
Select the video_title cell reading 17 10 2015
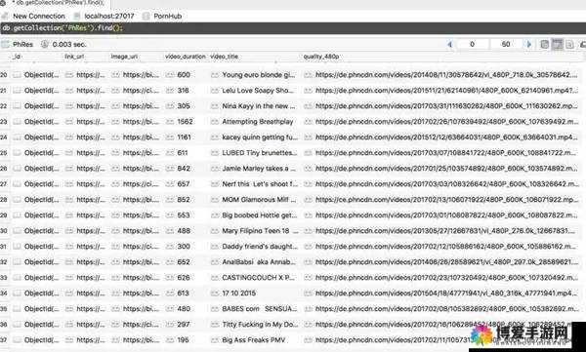239,293
